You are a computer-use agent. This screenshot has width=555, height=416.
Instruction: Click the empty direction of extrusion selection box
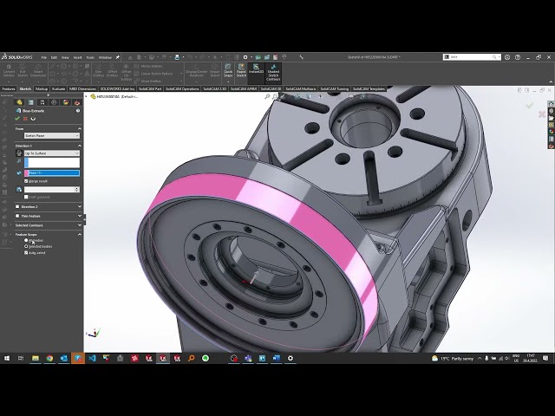click(52, 162)
